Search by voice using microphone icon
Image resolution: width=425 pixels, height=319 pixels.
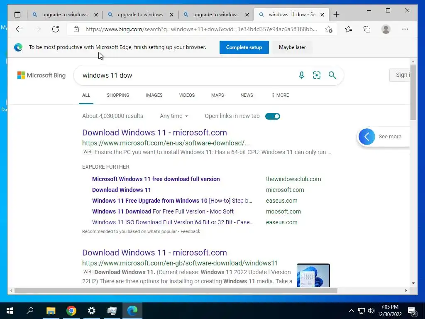pos(301,75)
